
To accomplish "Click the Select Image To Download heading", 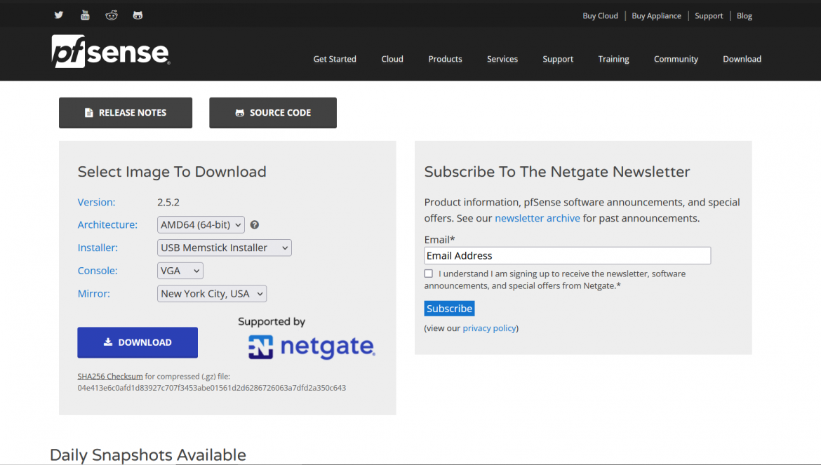I will (x=172, y=172).
